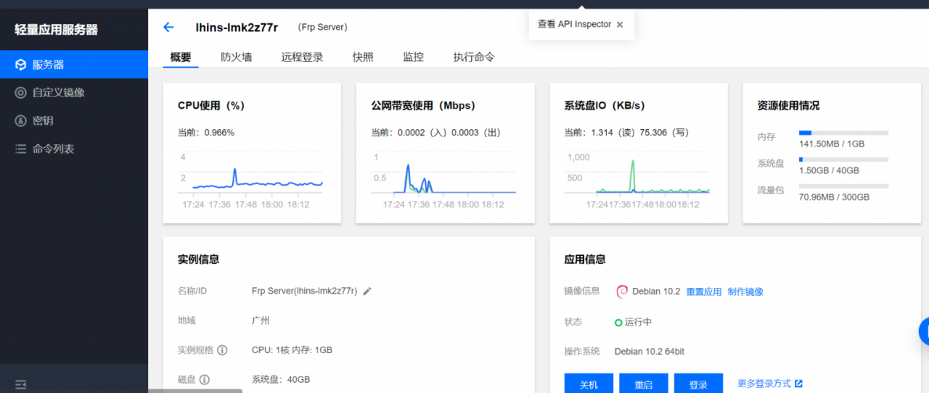Click the Debian logo icon
The width and height of the screenshot is (929, 393).
(x=622, y=291)
